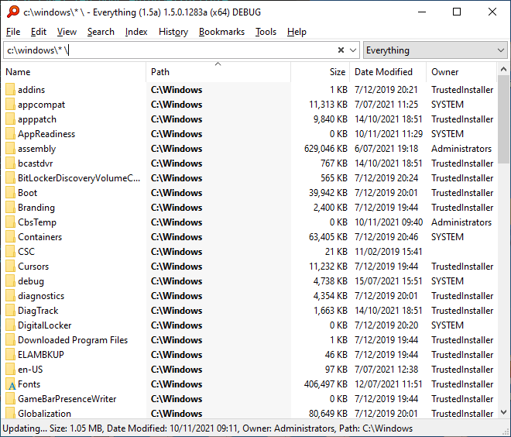
Task: Click the 63,405 KB size cell
Action: pos(328,237)
